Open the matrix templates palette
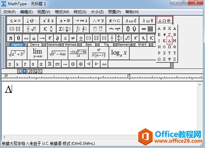 148,29
